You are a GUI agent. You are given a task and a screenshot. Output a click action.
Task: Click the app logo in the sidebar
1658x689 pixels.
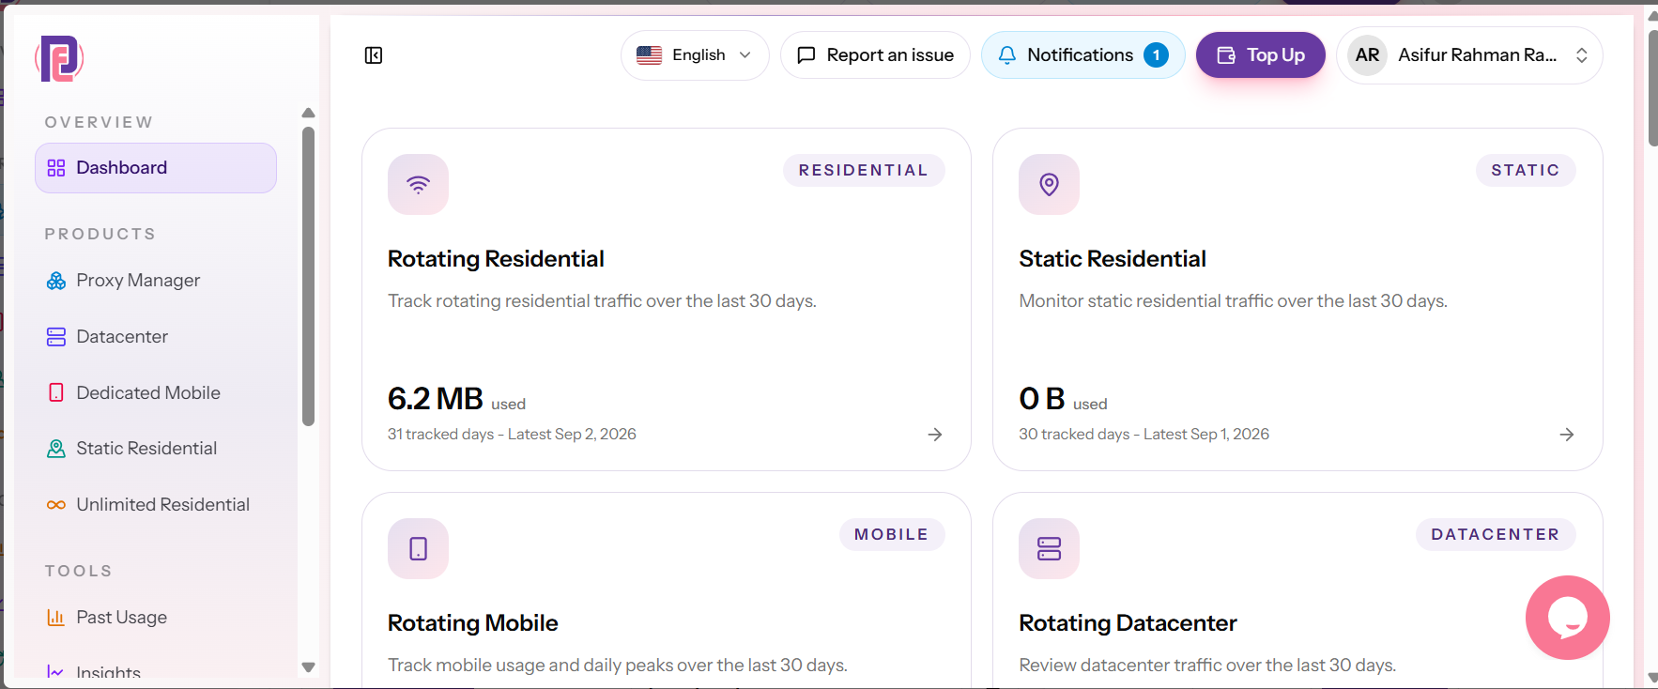point(59,59)
